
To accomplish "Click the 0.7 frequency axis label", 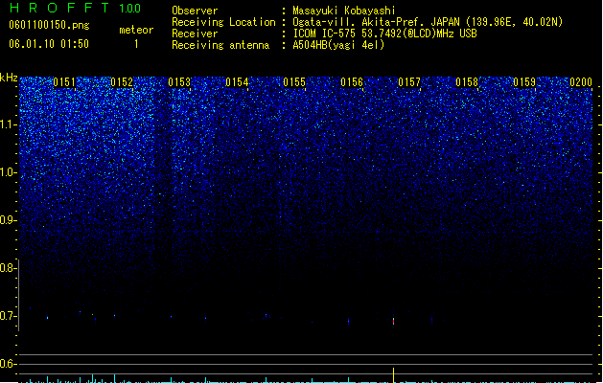I will point(8,316).
